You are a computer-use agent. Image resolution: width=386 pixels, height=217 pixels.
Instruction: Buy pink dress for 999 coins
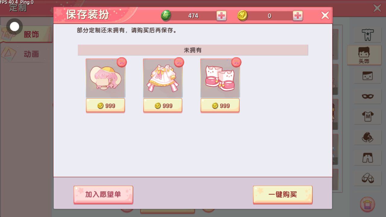pyautogui.click(x=163, y=105)
